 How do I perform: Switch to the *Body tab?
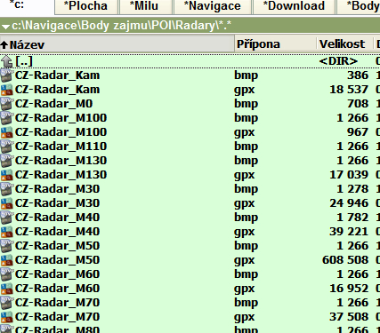tap(359, 6)
